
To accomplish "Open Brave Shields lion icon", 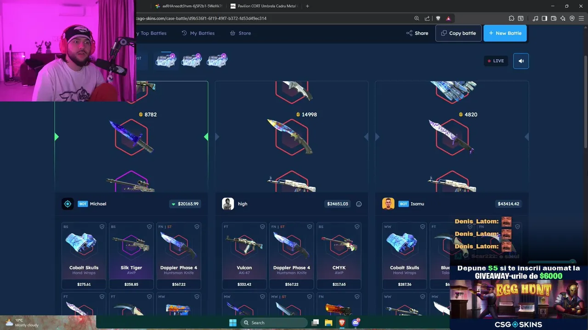I will [x=438, y=18].
